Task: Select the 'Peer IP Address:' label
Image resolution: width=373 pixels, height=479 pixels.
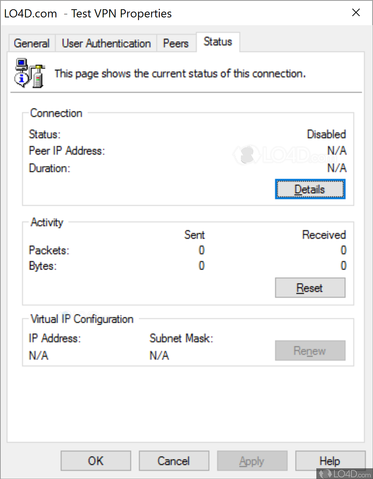Action: click(x=67, y=151)
